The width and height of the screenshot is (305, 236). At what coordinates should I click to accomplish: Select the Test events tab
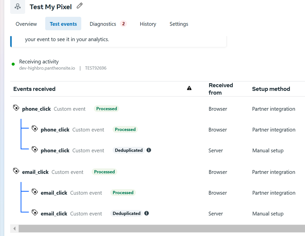pos(63,24)
